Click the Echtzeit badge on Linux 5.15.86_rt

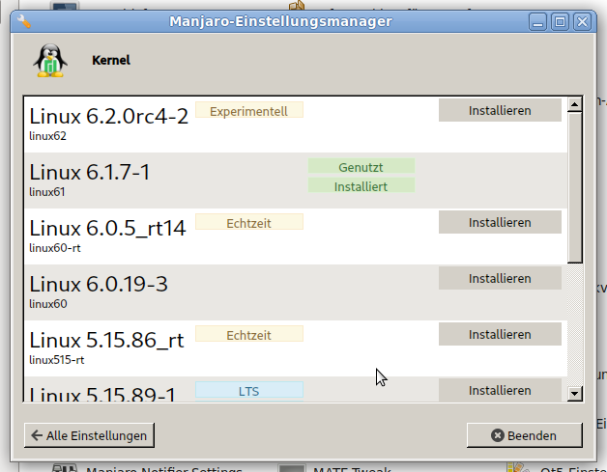(x=249, y=335)
